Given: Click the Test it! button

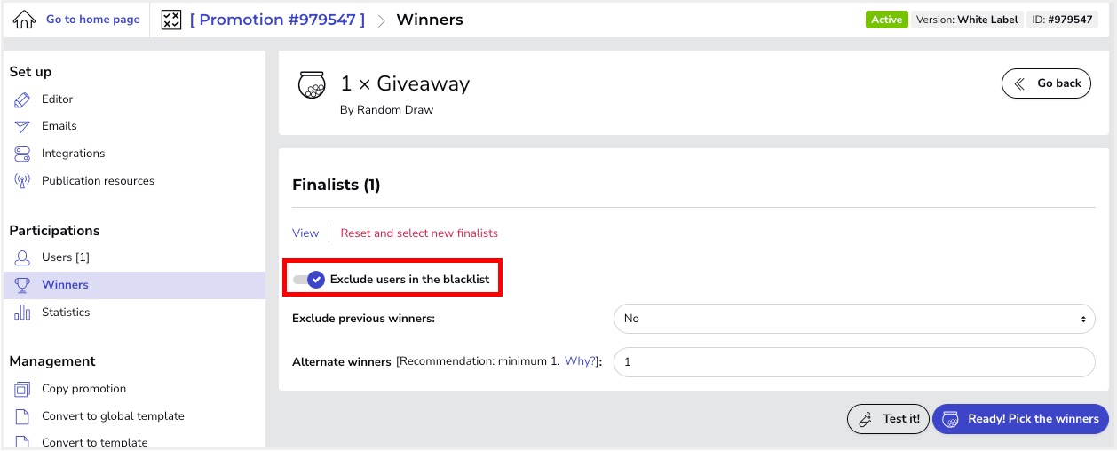Looking at the screenshot, I should click(888, 419).
